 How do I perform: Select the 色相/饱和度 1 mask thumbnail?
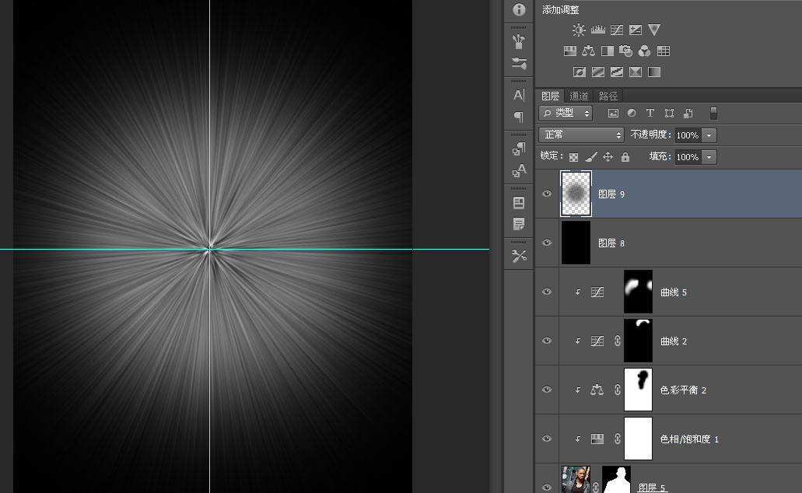click(639, 439)
